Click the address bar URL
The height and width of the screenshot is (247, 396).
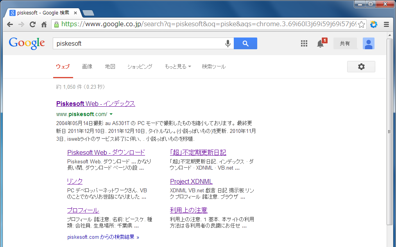pyautogui.click(x=209, y=24)
